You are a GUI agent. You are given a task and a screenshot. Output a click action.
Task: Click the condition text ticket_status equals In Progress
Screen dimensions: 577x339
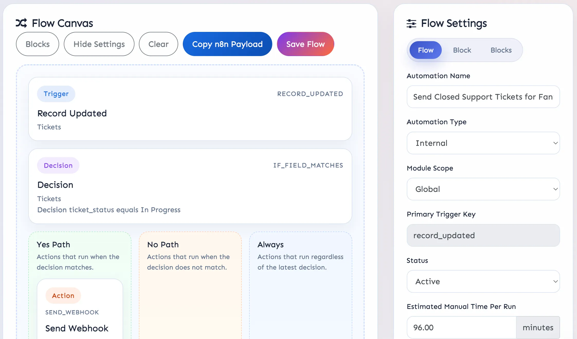(109, 210)
